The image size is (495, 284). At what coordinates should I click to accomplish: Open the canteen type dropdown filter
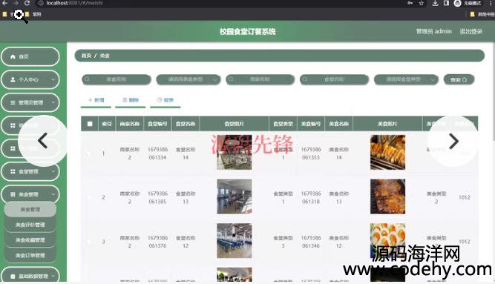(x=406, y=79)
